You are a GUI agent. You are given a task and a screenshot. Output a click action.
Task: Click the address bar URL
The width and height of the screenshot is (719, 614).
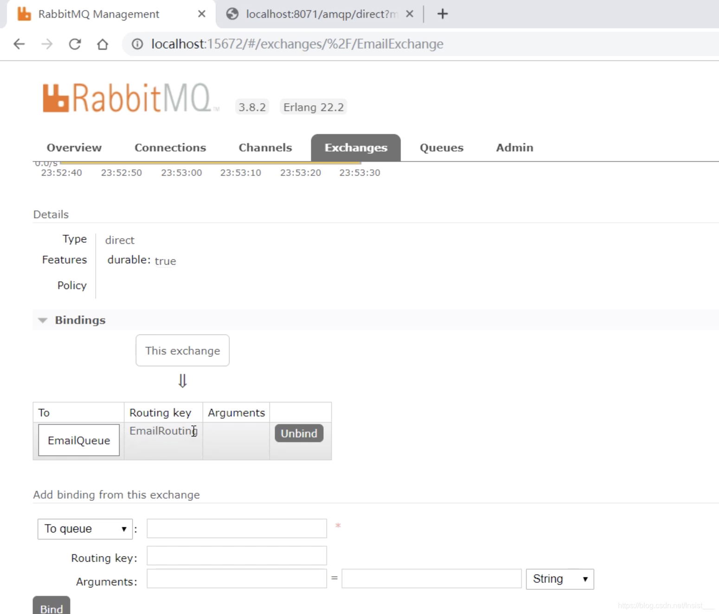(297, 44)
